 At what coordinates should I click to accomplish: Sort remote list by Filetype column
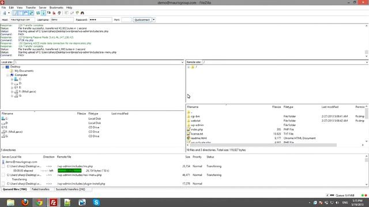pyautogui.click(x=288, y=107)
